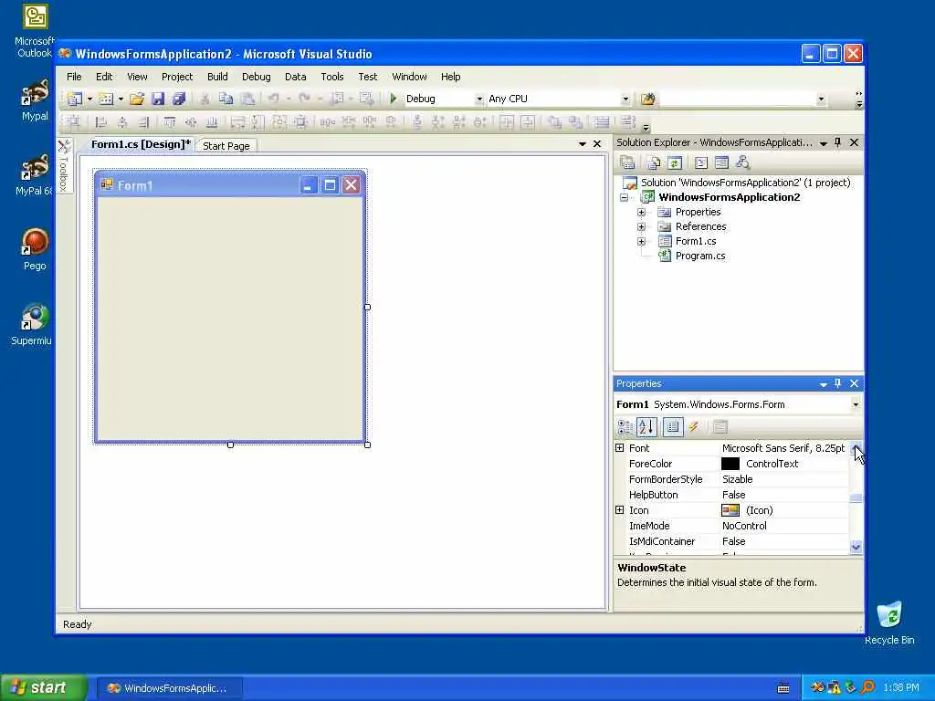Screen dimensions: 935x701
Task: Open the File menu
Action: [75, 77]
